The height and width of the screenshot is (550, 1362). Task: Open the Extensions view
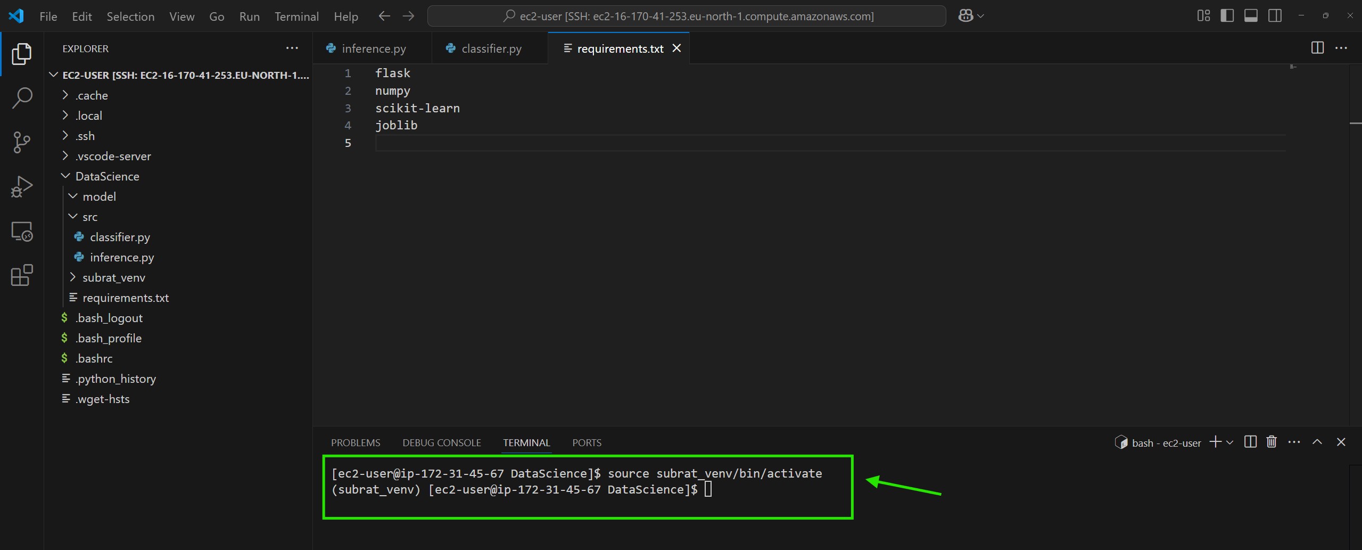pos(22,275)
